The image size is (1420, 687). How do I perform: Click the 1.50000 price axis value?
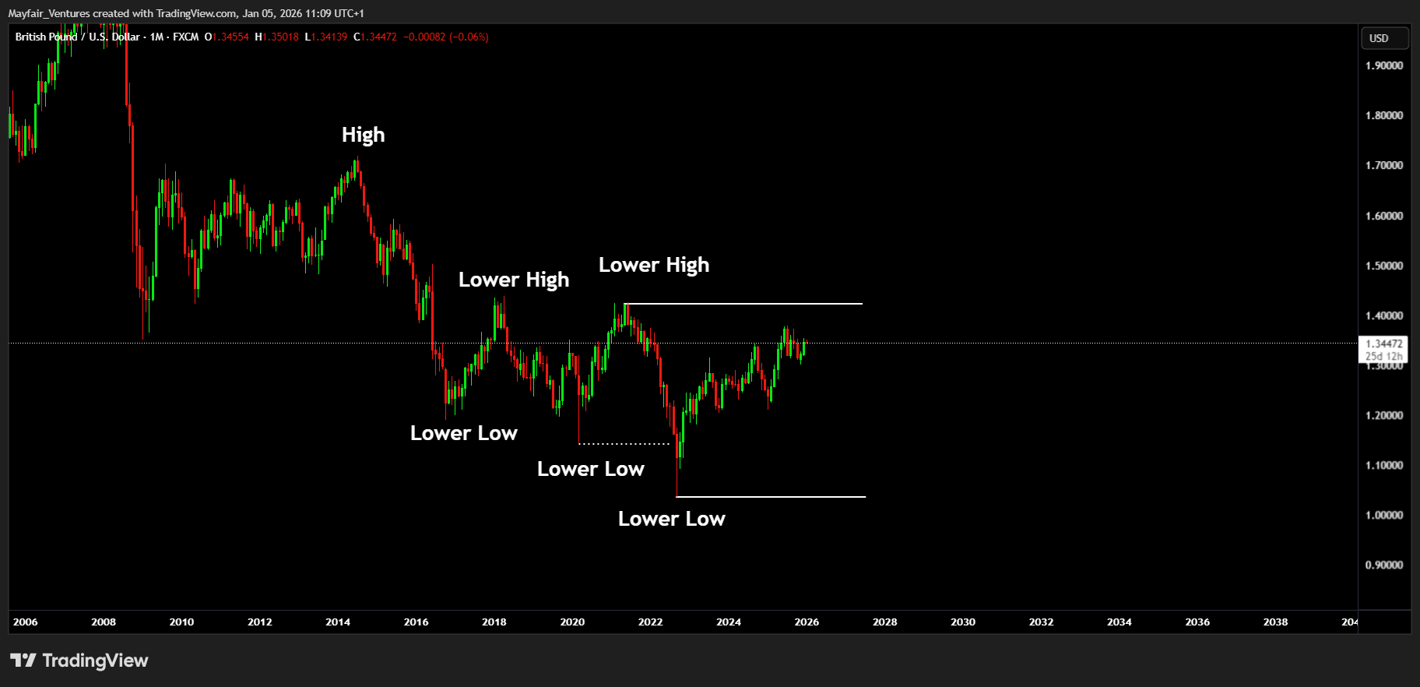click(x=1384, y=266)
